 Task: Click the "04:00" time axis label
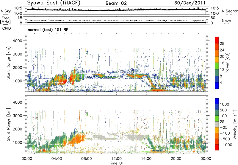57,159
